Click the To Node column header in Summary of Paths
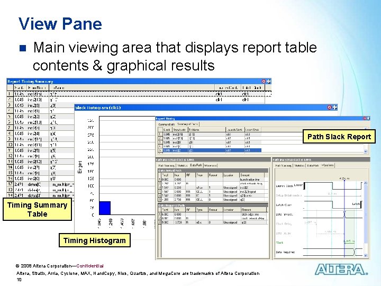This screenshot has width=381, height=286. click(x=207, y=130)
